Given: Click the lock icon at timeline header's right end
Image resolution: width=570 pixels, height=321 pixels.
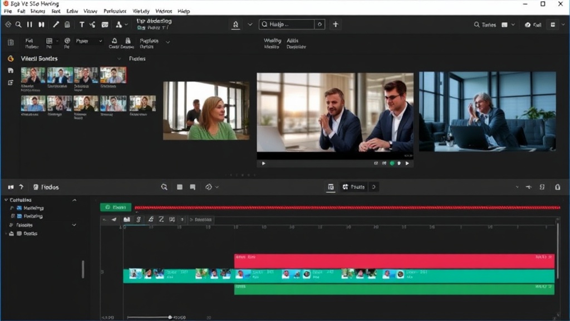Looking at the screenshot, I should [x=558, y=187].
